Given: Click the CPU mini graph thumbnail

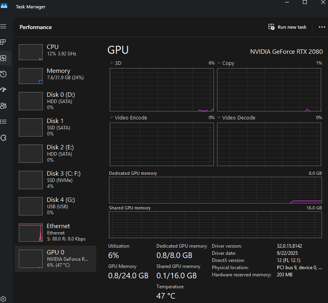Looking at the screenshot, I should pos(31,52).
